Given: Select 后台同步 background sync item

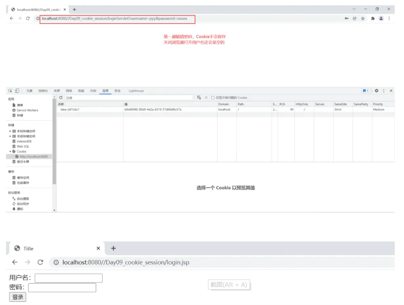Looking at the screenshot, I should 21,204.
